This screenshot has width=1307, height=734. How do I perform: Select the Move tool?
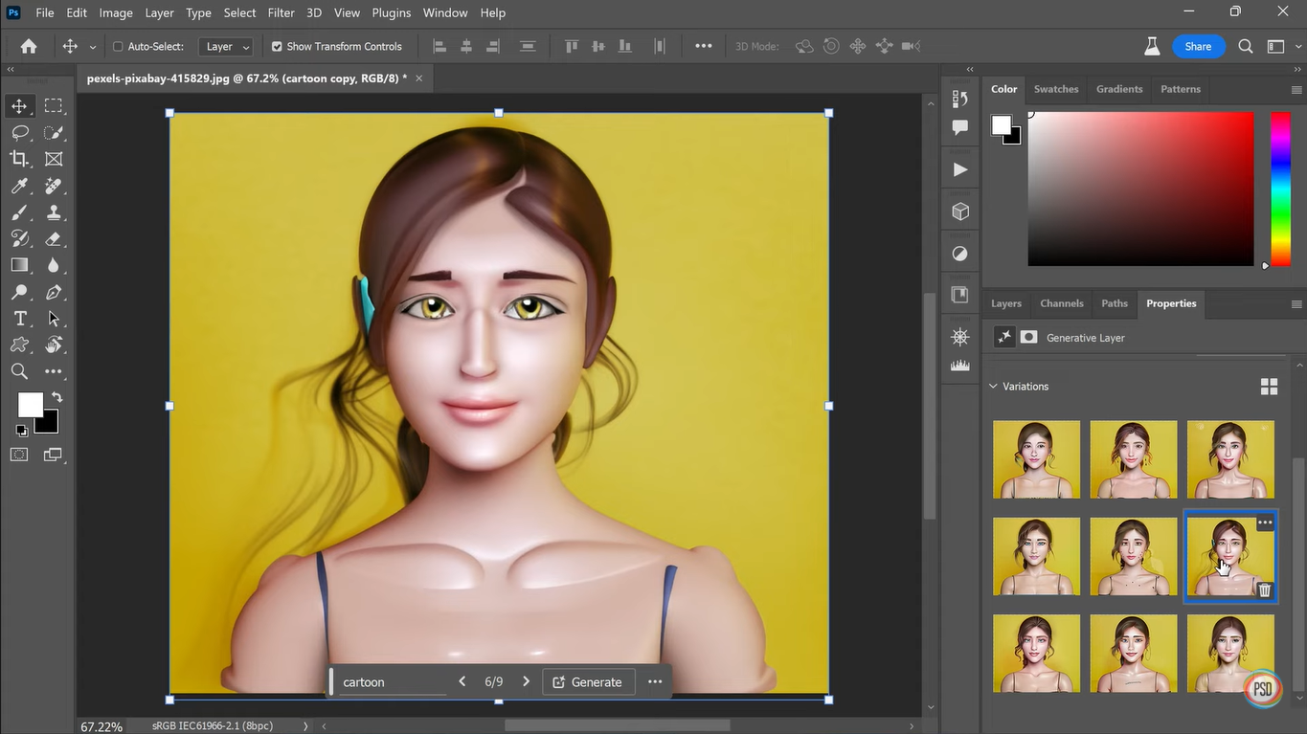[x=19, y=105]
